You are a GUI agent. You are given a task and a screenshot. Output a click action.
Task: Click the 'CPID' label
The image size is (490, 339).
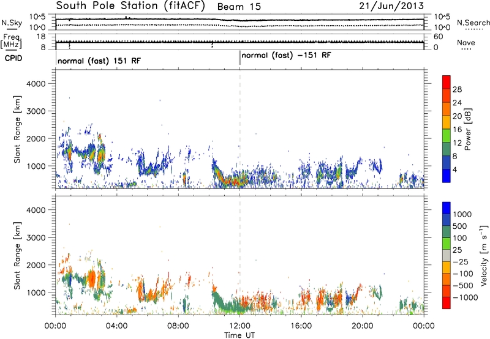[13, 58]
